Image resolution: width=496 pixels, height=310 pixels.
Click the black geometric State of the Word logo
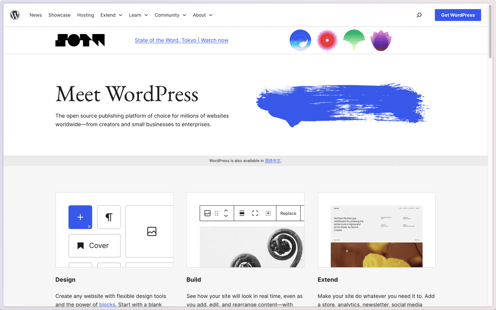tap(80, 40)
